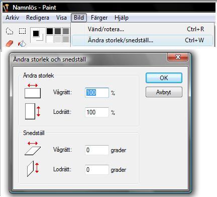Viewport: 217px width, 197px height.
Task: Choose the Fill with color bucket tool
Action: point(22,44)
